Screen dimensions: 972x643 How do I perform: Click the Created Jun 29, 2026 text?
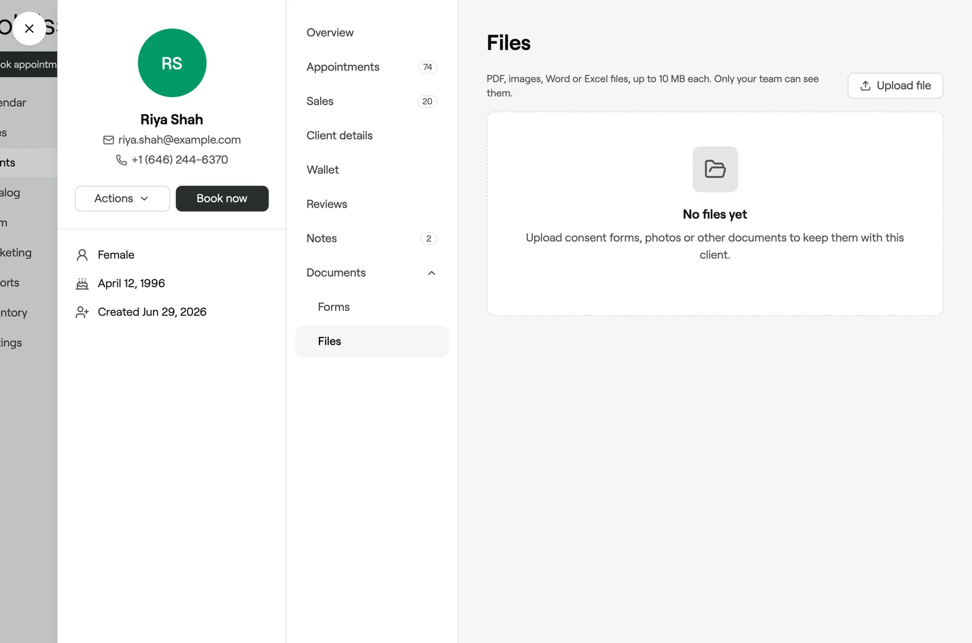click(x=152, y=312)
